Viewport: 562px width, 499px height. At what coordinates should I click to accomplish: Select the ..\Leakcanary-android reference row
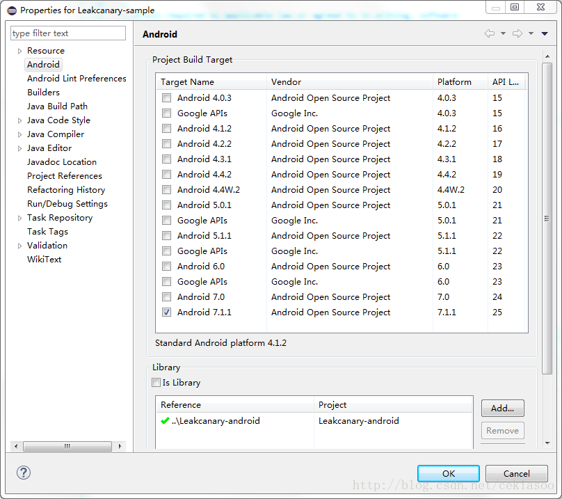(x=314, y=420)
